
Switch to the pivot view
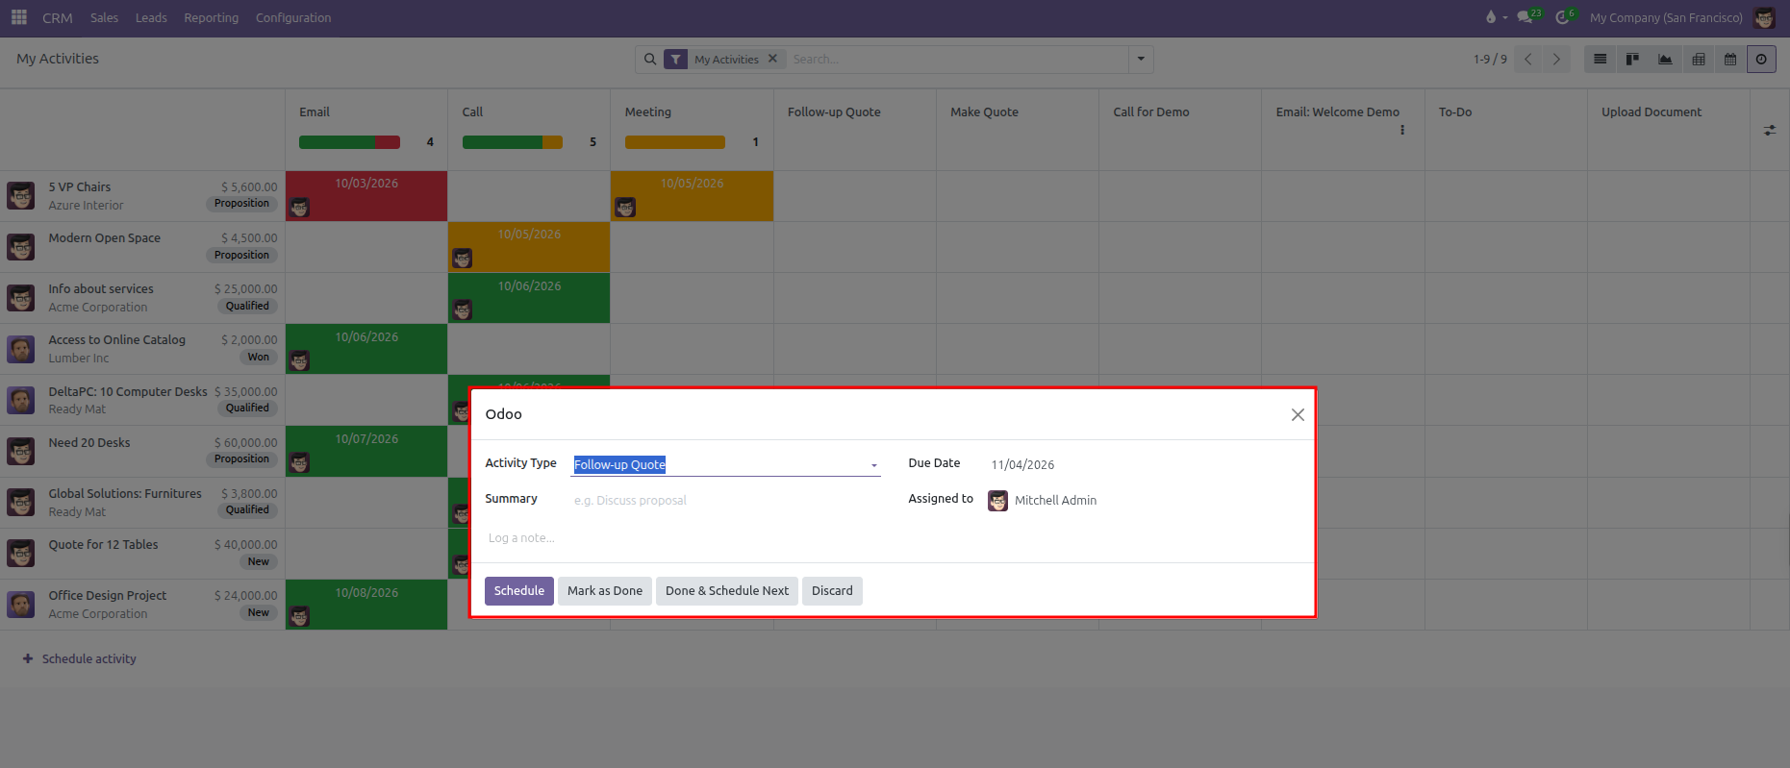pos(1699,60)
